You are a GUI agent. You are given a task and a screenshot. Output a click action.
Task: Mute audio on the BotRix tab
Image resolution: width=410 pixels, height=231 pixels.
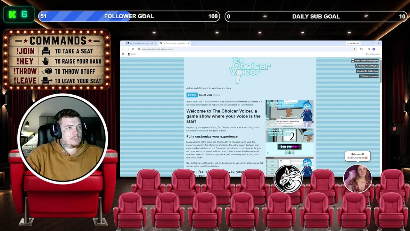[x=152, y=43]
